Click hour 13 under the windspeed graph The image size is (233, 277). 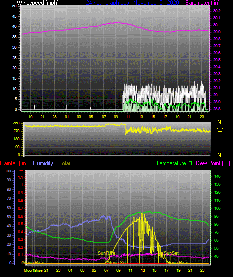141,117
